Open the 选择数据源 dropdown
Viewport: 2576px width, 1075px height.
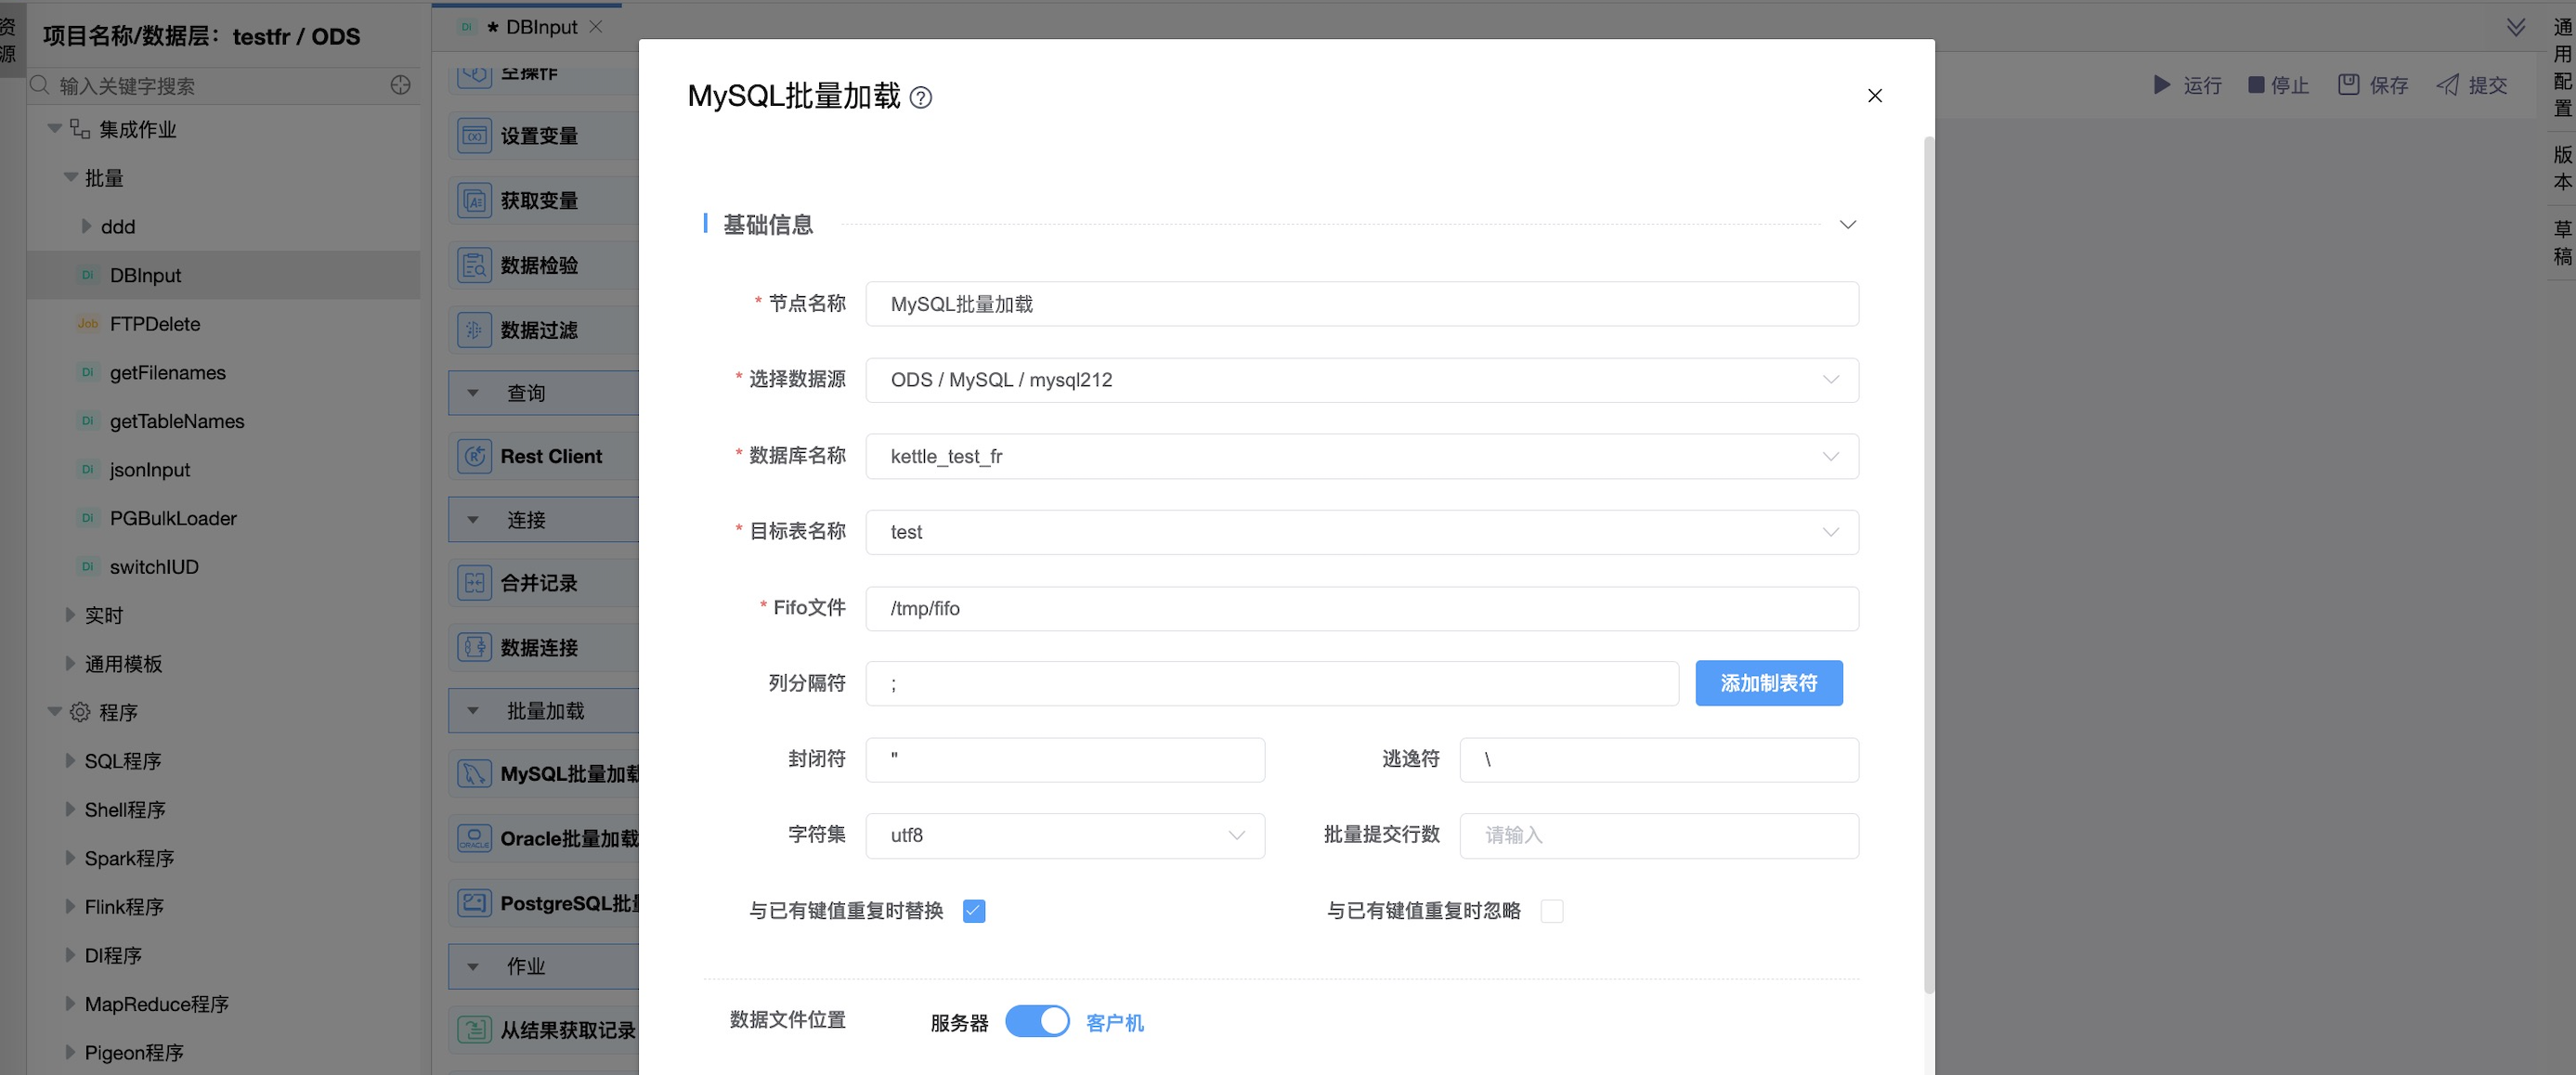(x=1361, y=380)
